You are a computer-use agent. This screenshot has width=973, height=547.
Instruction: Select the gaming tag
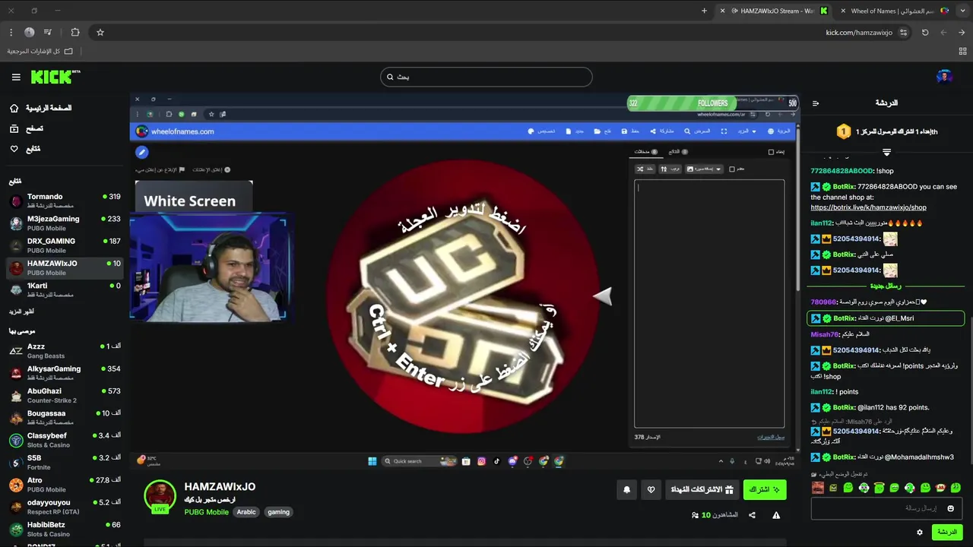click(278, 512)
